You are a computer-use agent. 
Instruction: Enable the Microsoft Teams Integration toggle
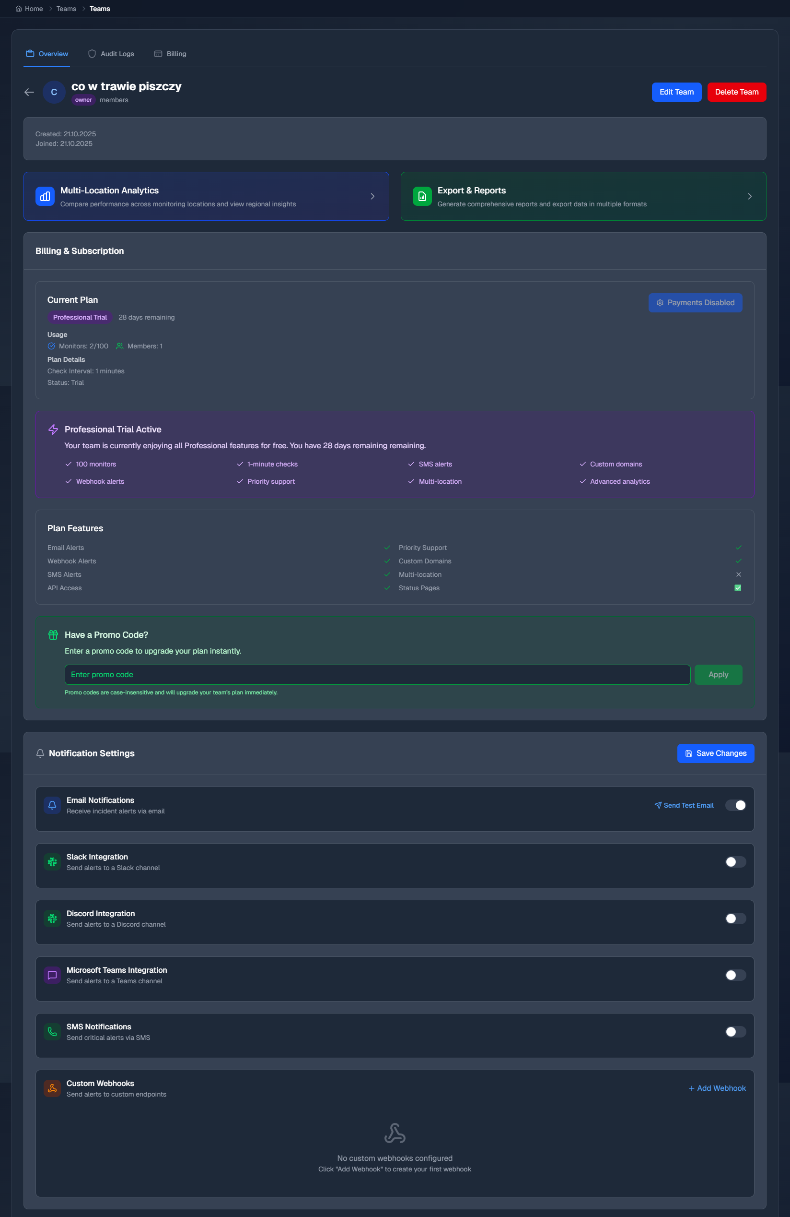click(x=735, y=975)
